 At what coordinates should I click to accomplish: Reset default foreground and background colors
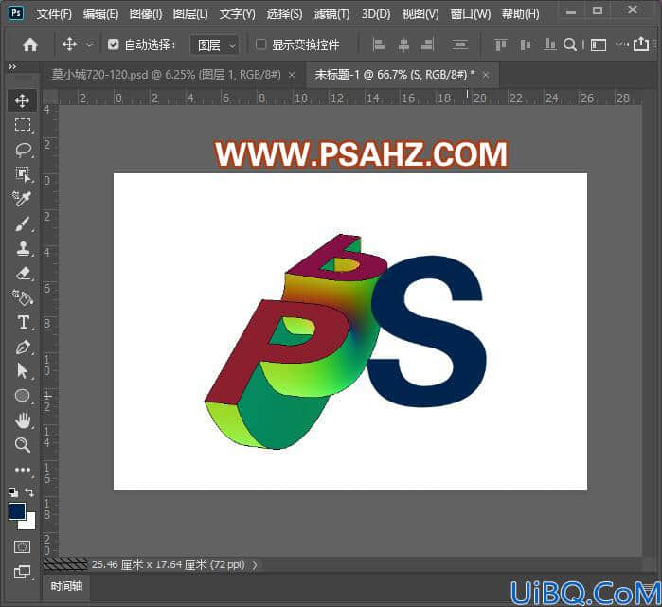coord(13,492)
